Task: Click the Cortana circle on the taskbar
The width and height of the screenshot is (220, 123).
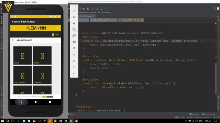Action: [8, 121]
